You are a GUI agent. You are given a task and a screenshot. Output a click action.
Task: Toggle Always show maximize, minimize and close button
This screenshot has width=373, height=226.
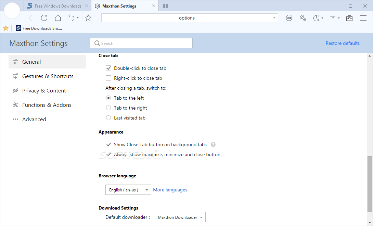(108, 154)
